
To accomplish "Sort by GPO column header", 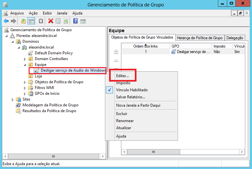I will coord(191,46).
